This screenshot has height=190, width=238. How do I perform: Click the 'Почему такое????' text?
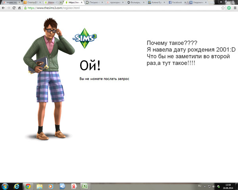click(172, 43)
